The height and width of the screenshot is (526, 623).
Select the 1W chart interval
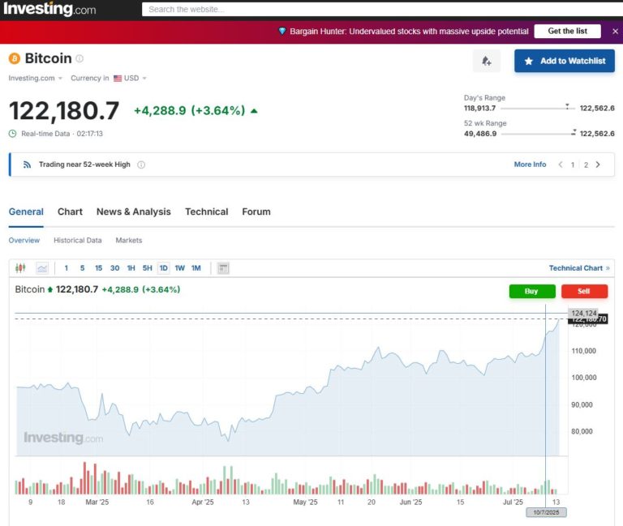click(179, 268)
